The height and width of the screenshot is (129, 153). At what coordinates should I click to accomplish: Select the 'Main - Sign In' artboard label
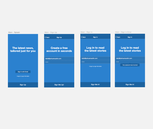coord(87,32)
